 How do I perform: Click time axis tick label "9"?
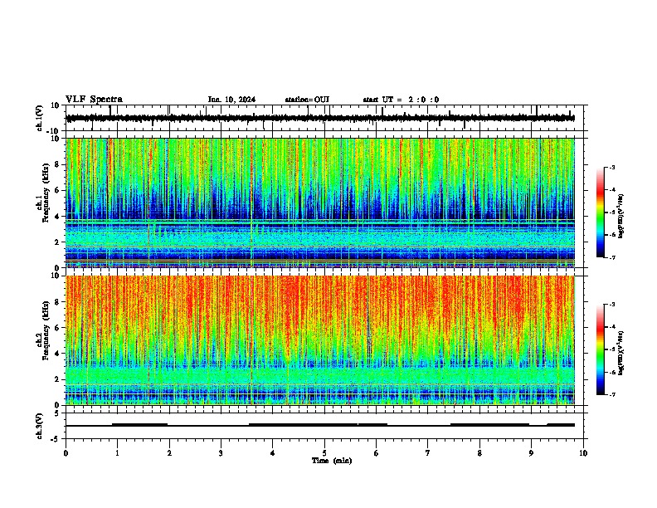click(x=531, y=453)
